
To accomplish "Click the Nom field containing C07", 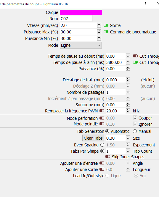I will tap(76, 19).
